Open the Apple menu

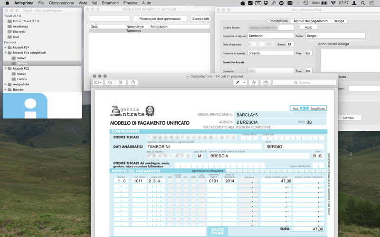pos(7,3)
